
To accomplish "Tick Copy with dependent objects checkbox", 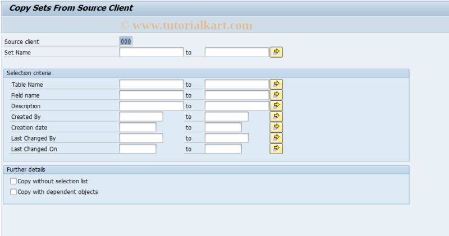I will point(13,192).
